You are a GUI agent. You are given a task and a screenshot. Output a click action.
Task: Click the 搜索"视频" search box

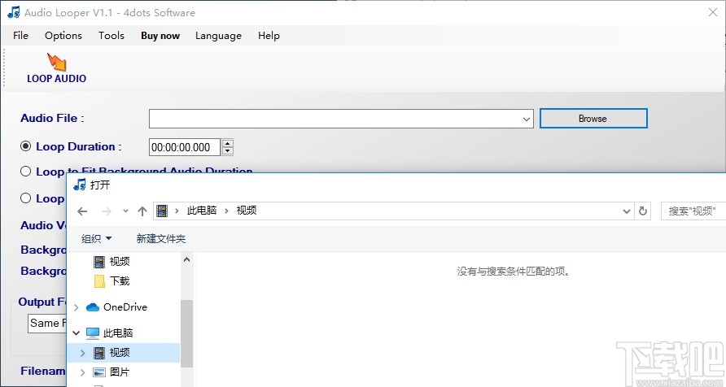tap(693, 211)
